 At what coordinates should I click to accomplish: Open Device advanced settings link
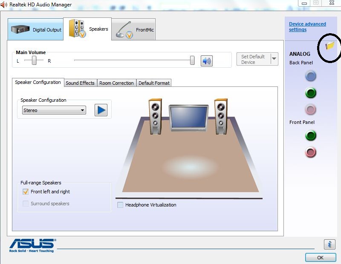click(307, 27)
